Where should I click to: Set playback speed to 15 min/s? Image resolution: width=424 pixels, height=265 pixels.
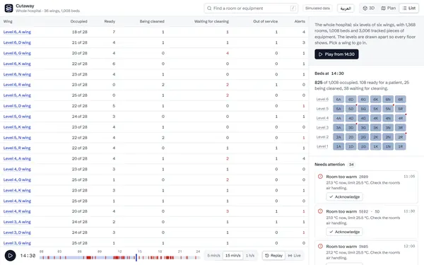pyautogui.click(x=232, y=256)
